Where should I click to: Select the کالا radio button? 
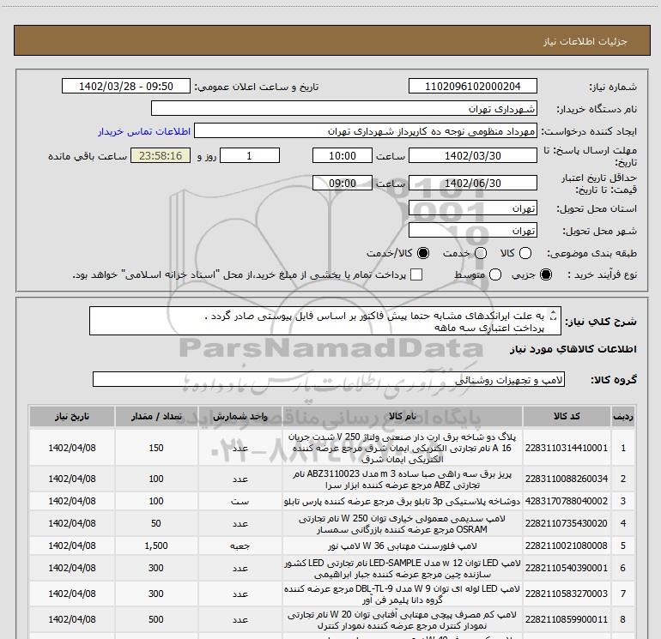point(525,253)
